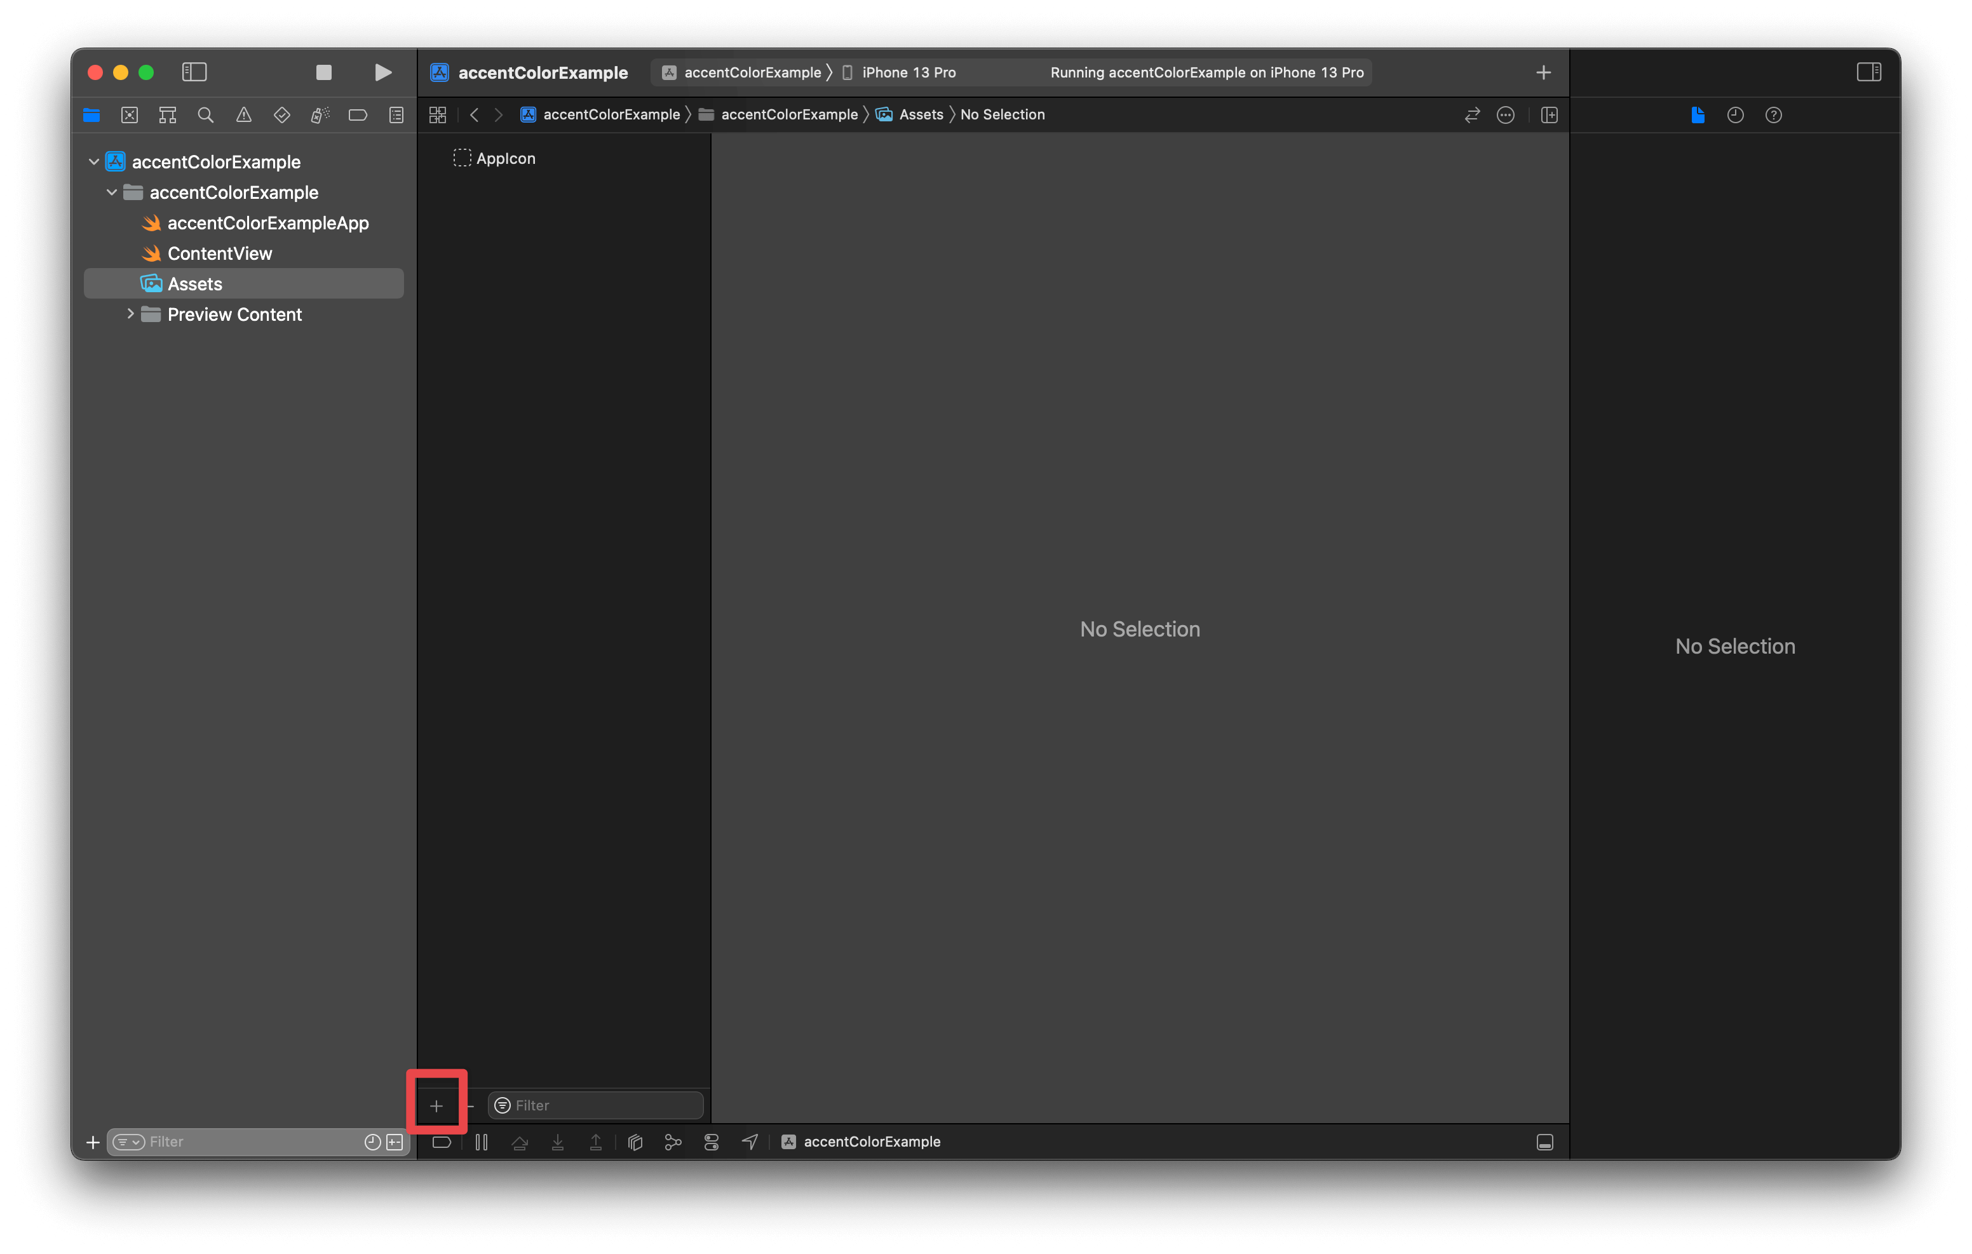This screenshot has height=1254, width=1972.
Task: Open the Issue navigator warning icon
Action: click(244, 115)
